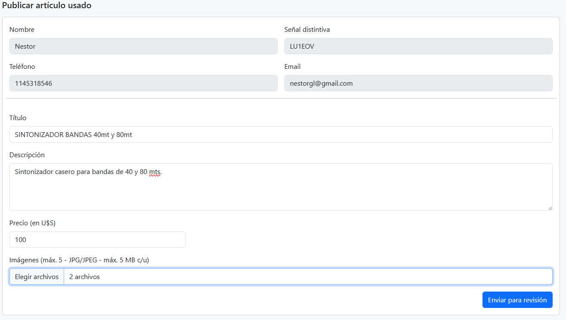This screenshot has width=566, height=320.
Task: Click the underlined misspelled word 'mts'
Action: coord(155,172)
